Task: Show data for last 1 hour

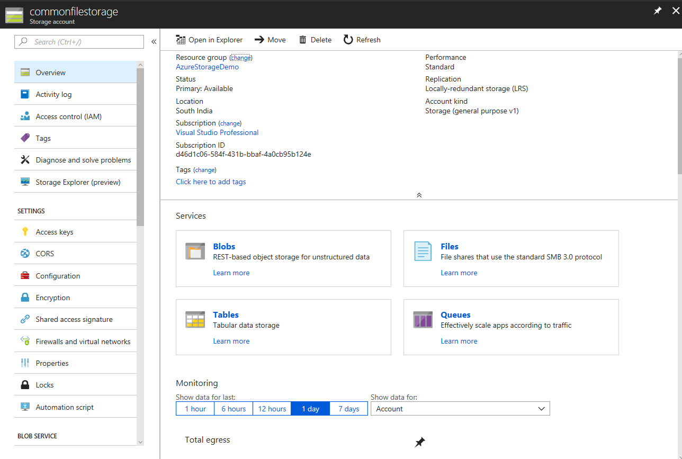Action: point(195,409)
